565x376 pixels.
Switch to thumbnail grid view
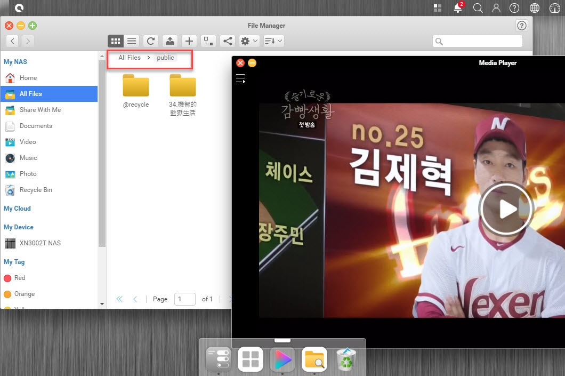point(116,41)
